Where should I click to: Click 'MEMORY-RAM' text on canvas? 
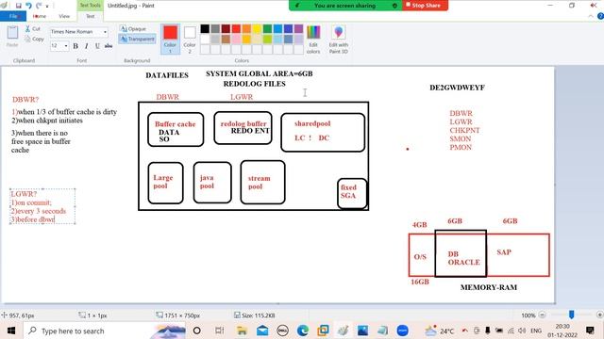pyautogui.click(x=489, y=287)
